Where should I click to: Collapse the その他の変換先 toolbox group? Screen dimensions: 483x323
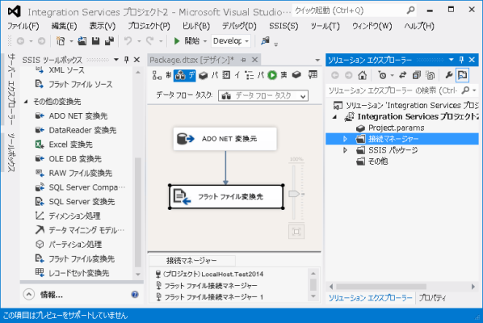click(26, 101)
